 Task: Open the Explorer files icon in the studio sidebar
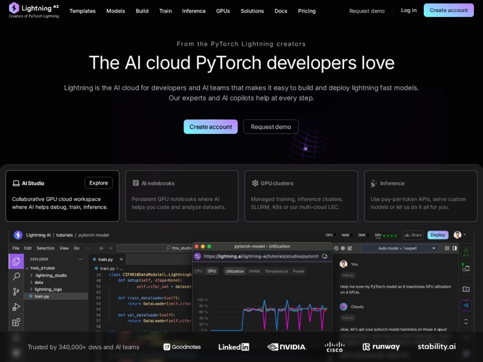click(16, 261)
